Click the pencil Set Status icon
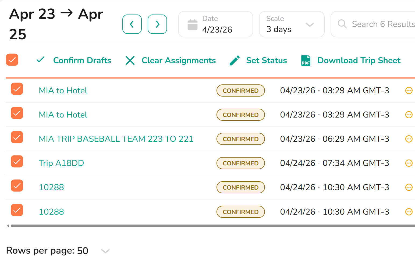The height and width of the screenshot is (263, 415). [235, 61]
